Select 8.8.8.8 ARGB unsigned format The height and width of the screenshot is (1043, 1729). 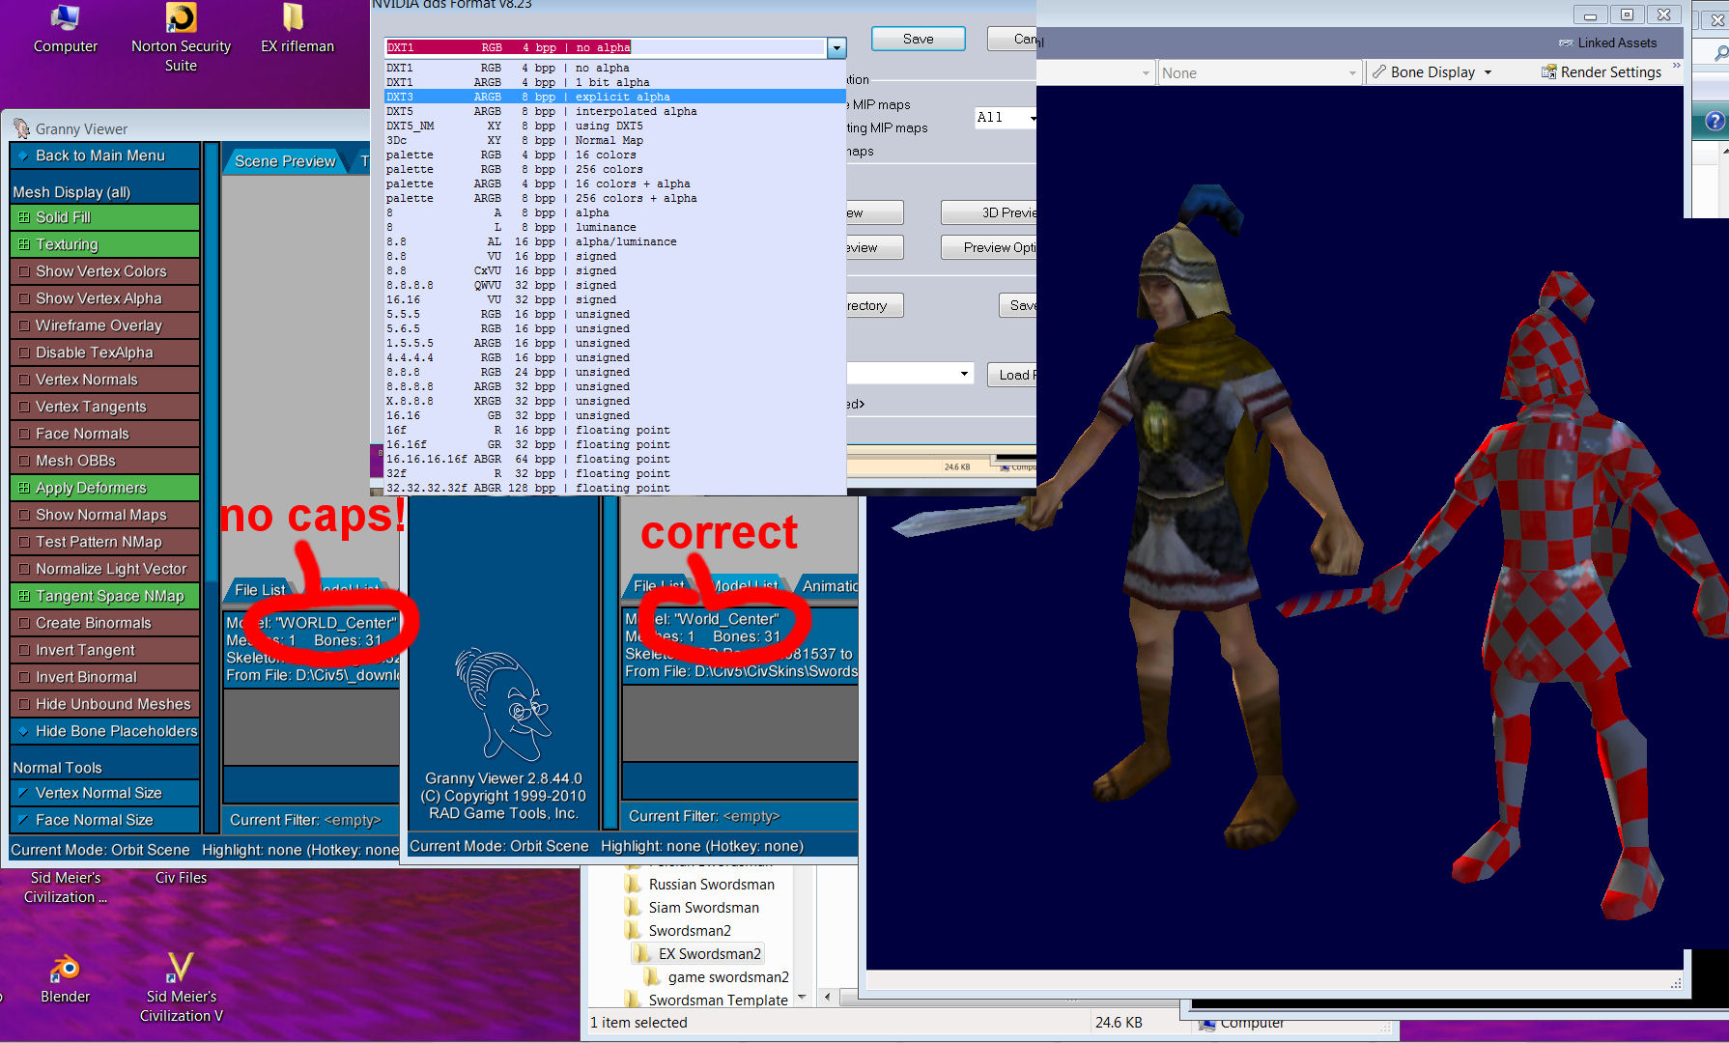pyautogui.click(x=614, y=386)
